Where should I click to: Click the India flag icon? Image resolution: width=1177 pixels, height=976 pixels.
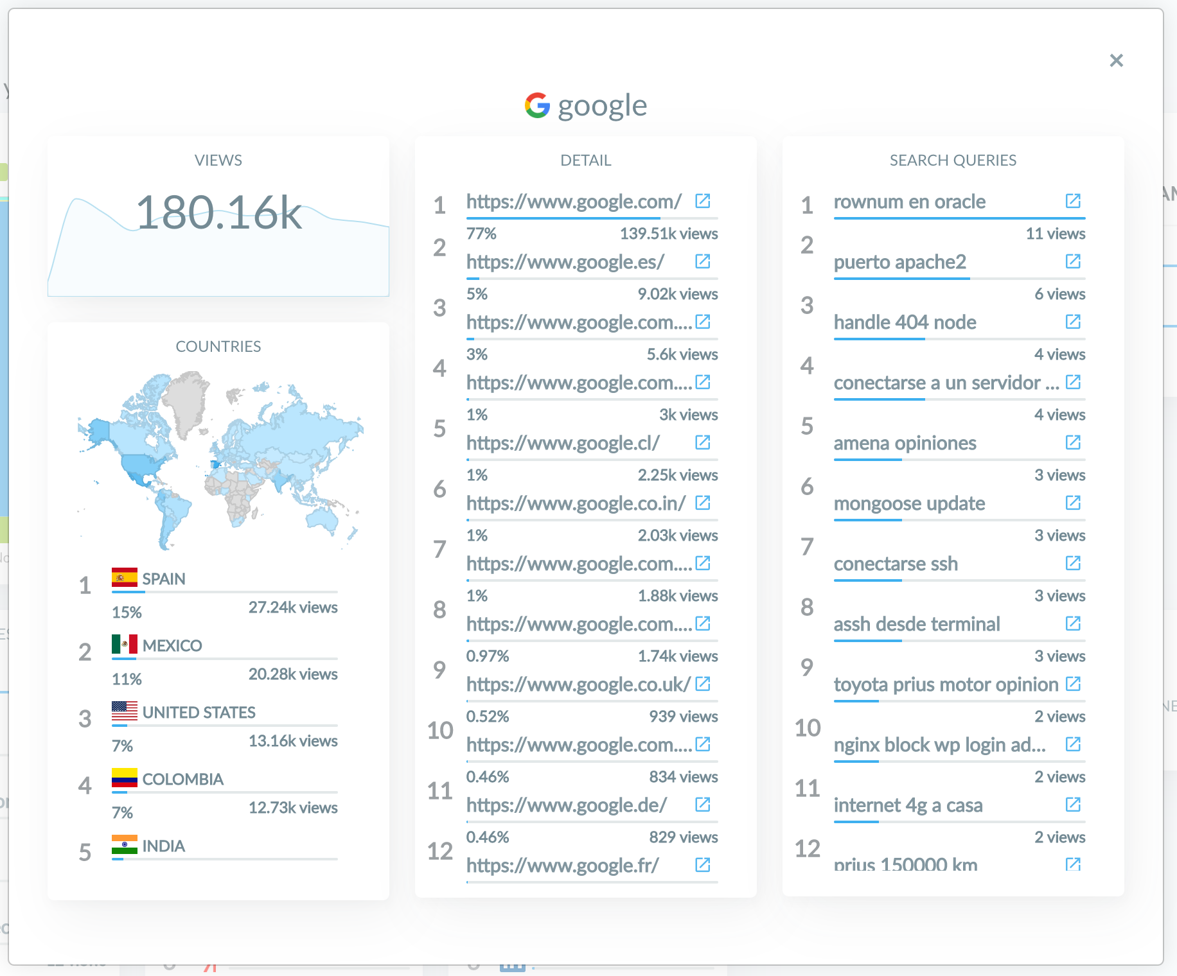[125, 844]
